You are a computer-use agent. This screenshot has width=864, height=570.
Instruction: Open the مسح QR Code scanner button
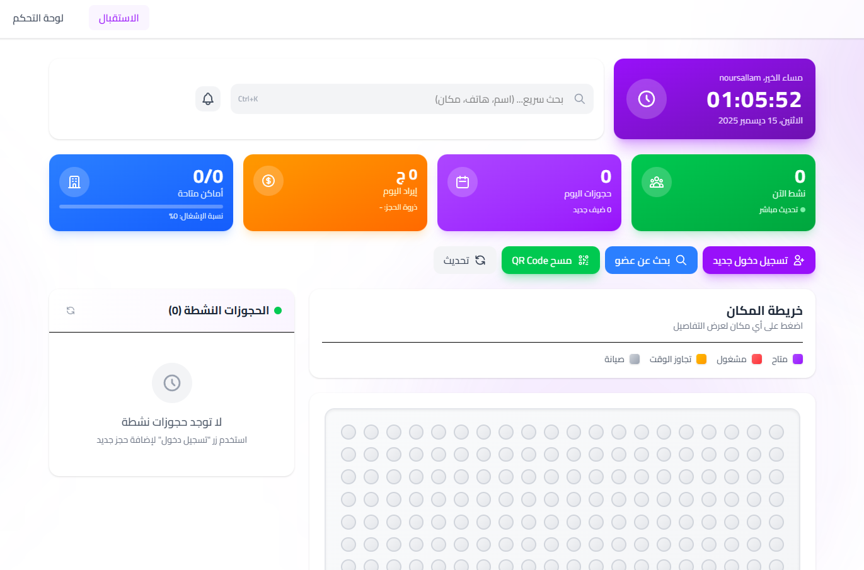(550, 260)
